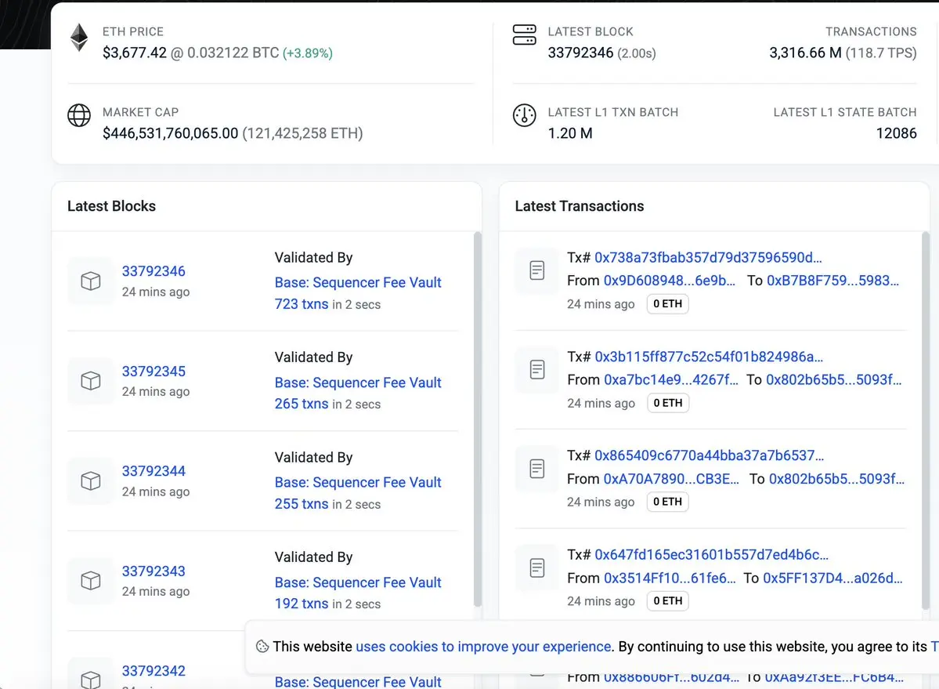The height and width of the screenshot is (689, 939).
Task: Open recipient address 0xB7B8F759...5983
Action: pyautogui.click(x=832, y=281)
